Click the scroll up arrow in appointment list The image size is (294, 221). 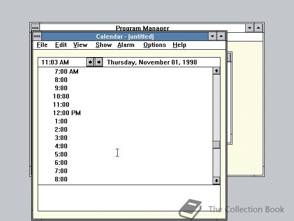pos(216,71)
